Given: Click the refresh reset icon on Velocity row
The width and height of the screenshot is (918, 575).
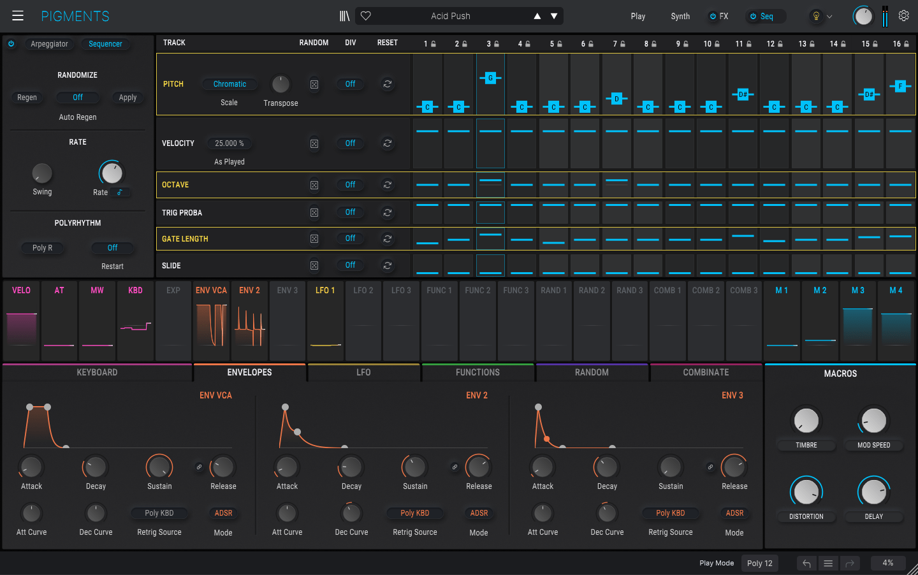Looking at the screenshot, I should [x=388, y=143].
